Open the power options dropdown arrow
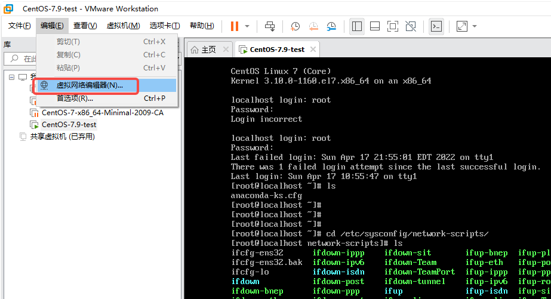Image resolution: width=551 pixels, height=299 pixels. pyautogui.click(x=247, y=26)
